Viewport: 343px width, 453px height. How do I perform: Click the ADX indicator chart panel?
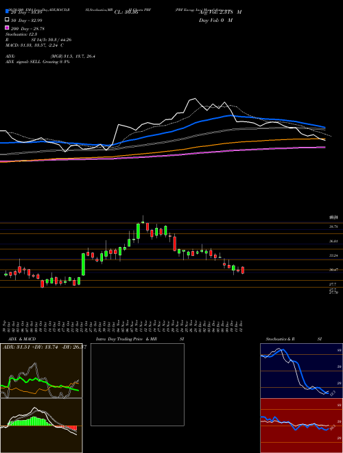(x=41, y=371)
